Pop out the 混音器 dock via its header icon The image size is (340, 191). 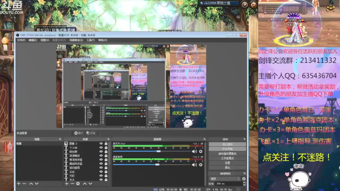204,139
